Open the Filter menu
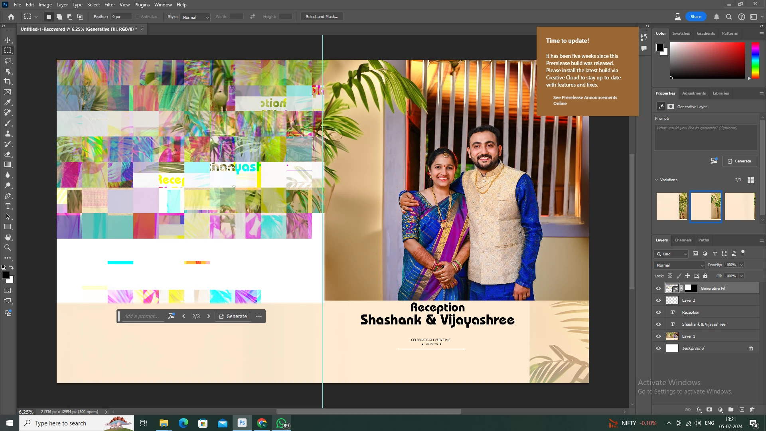 coord(109,5)
